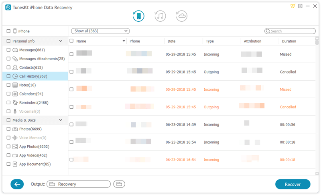Open the Calendars(94) category

[x=31, y=94]
